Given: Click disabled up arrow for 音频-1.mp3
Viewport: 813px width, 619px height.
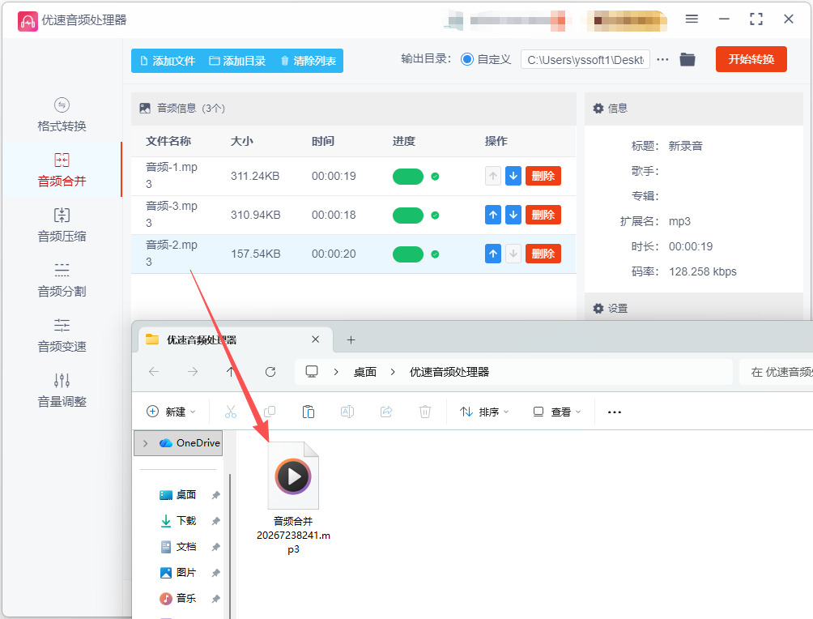Looking at the screenshot, I should [x=493, y=176].
